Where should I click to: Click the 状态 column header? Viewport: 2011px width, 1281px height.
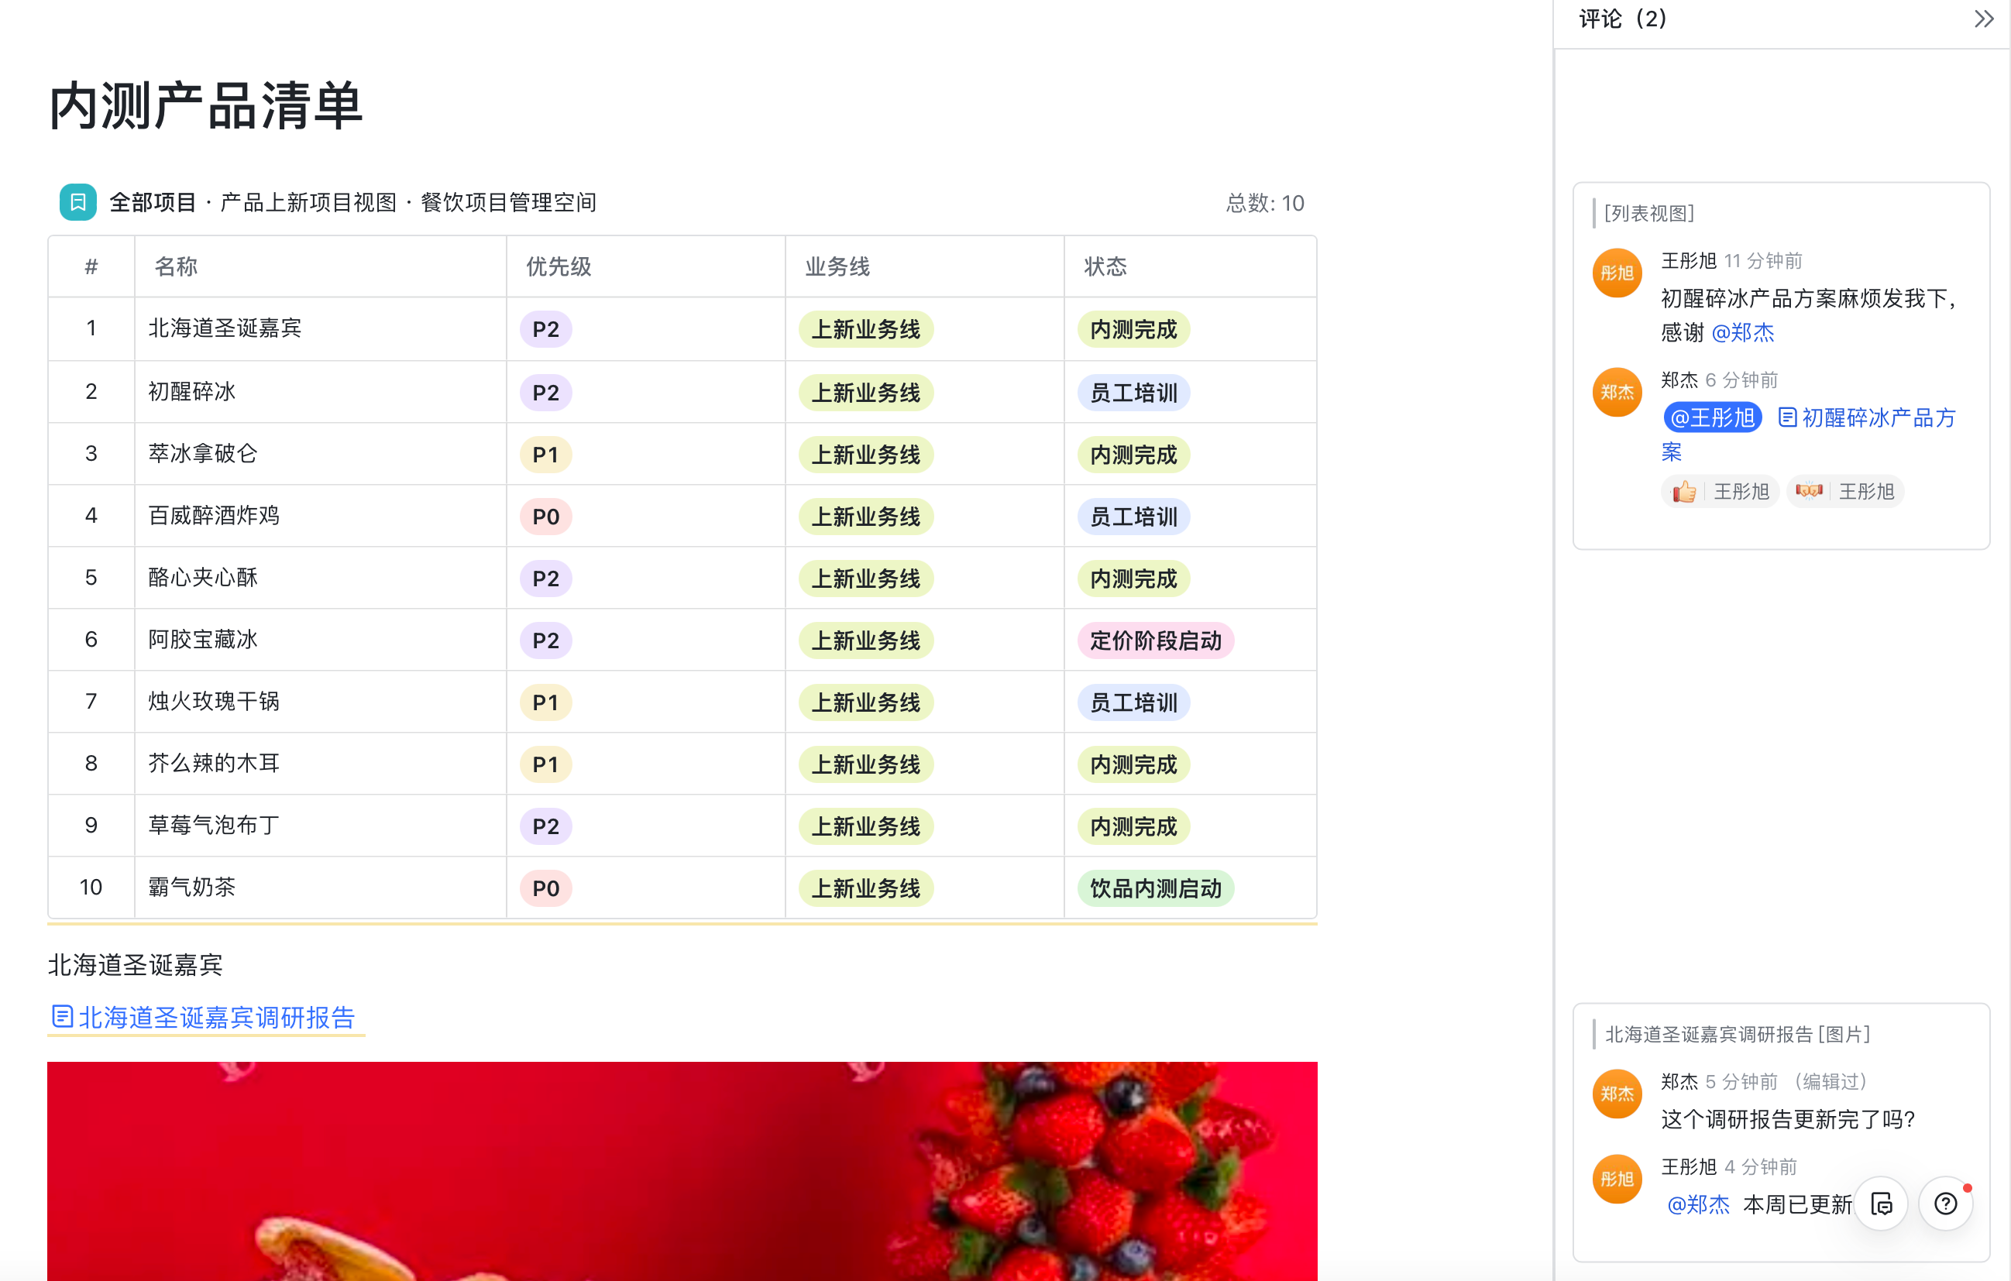1105,266
